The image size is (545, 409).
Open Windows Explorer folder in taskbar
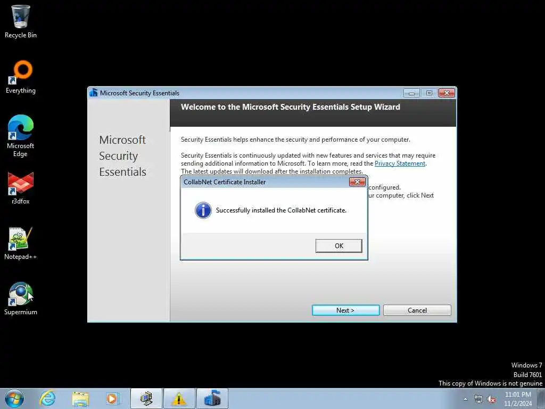pos(80,398)
